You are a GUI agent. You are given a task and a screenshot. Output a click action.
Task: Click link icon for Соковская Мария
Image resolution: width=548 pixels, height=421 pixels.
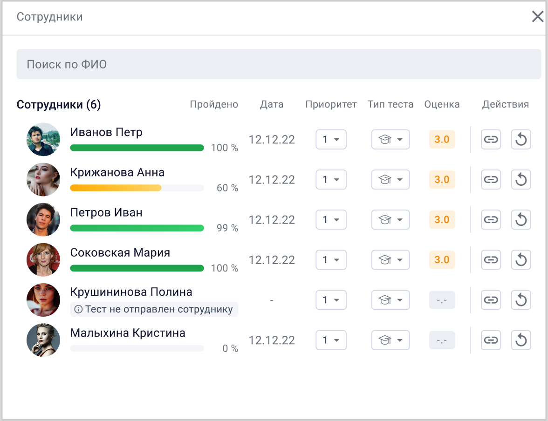(x=491, y=259)
